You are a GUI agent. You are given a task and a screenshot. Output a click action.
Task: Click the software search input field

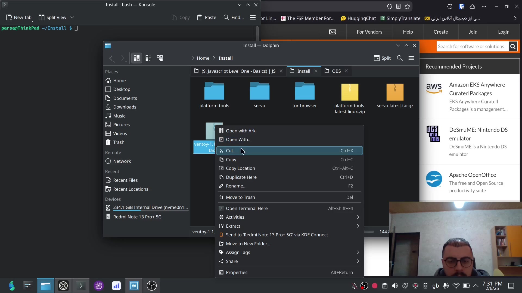pos(471,47)
